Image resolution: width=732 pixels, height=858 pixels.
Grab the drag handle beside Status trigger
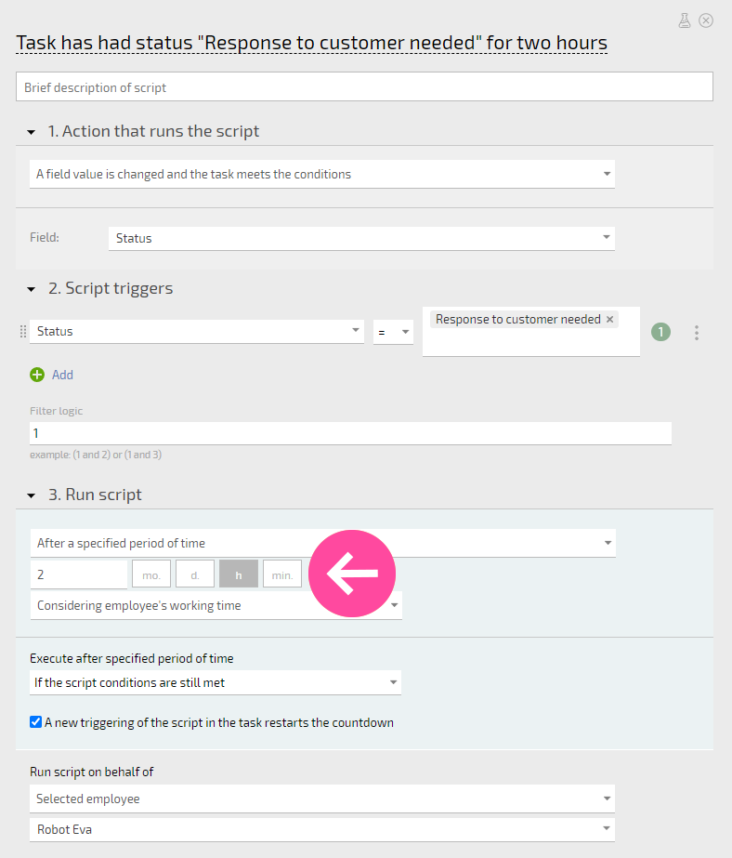[x=23, y=332]
